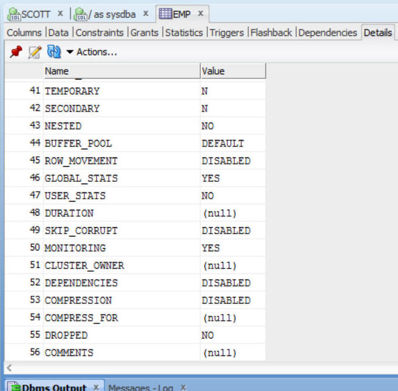Open the Actions dropdown menu
Viewport: 398px width, 391px height.
pyautogui.click(x=92, y=52)
